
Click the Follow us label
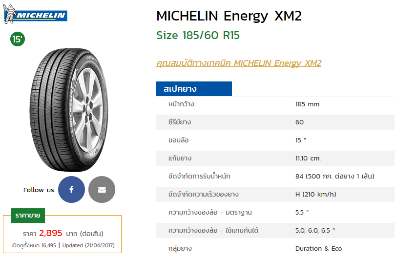pyautogui.click(x=39, y=190)
